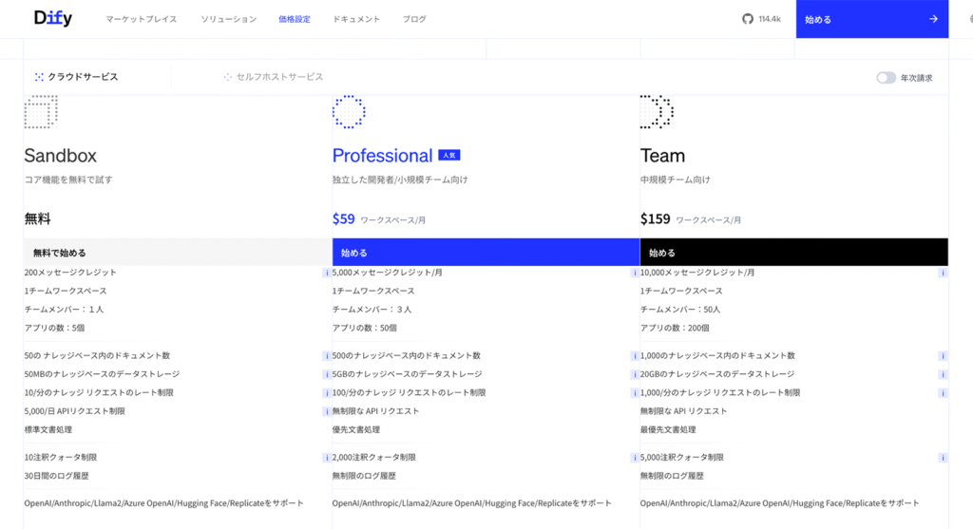
Task: Click アプリの数：200個 text
Action: (675, 328)
